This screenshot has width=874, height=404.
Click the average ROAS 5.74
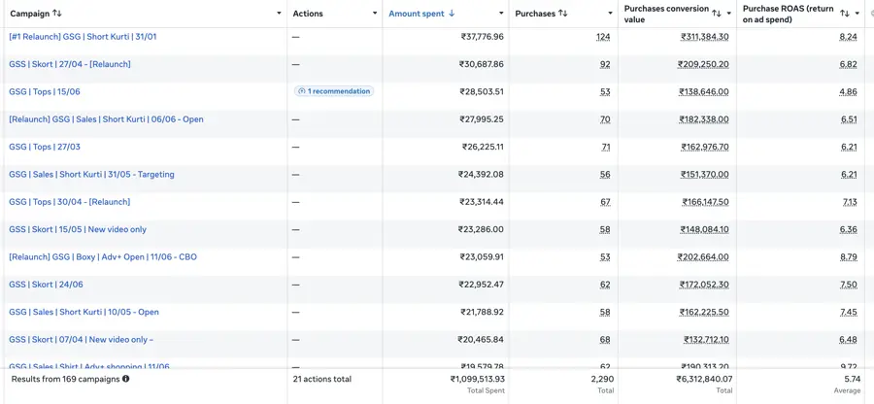tap(853, 379)
